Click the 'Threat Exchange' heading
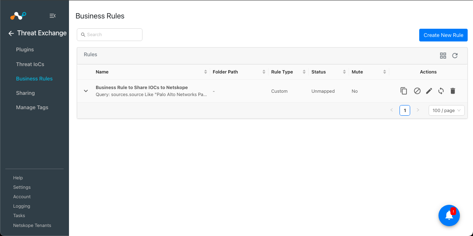 [x=42, y=33]
